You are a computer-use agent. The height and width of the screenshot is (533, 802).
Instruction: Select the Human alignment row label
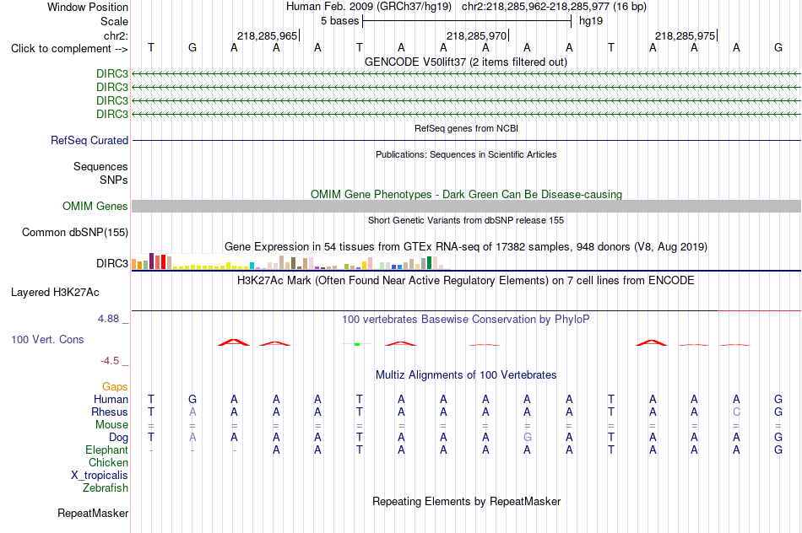(x=111, y=400)
